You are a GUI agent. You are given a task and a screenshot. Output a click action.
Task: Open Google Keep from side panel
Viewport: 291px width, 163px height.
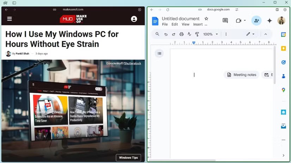tap(283, 49)
